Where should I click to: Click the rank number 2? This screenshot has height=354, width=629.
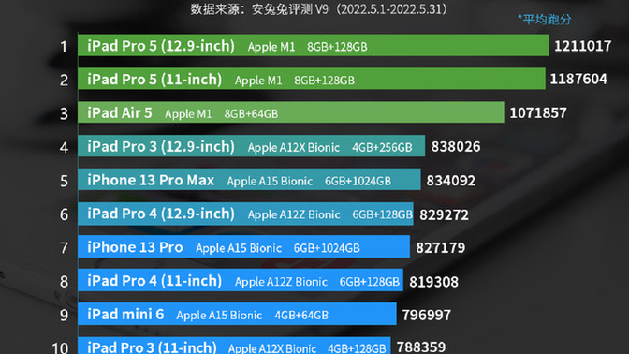pyautogui.click(x=64, y=80)
